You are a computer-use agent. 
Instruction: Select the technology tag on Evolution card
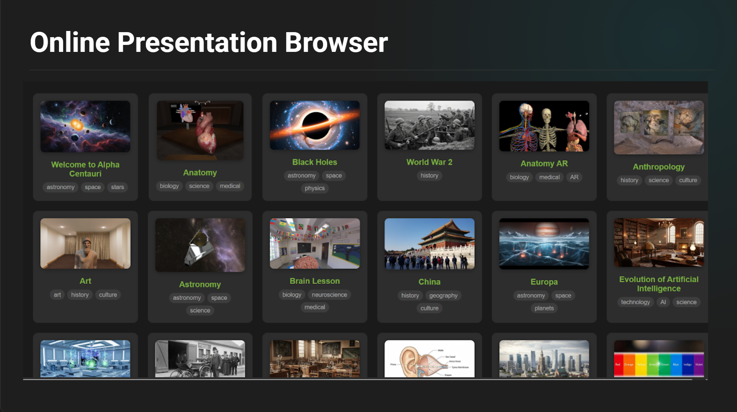tap(635, 302)
